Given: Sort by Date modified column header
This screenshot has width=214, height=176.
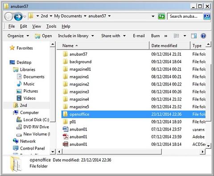Looking at the screenshot, I should (x=170, y=45).
